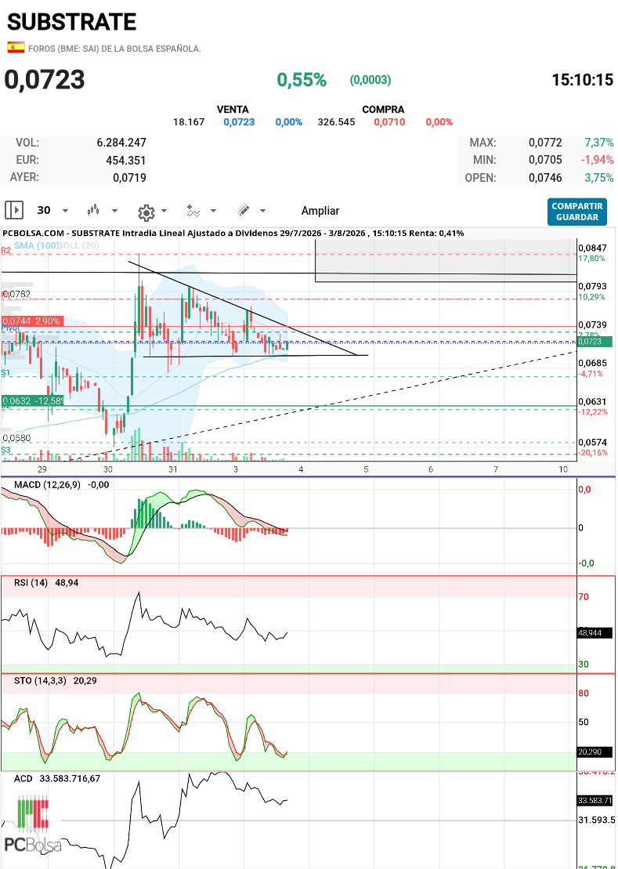Open the gear settings icon

click(146, 212)
